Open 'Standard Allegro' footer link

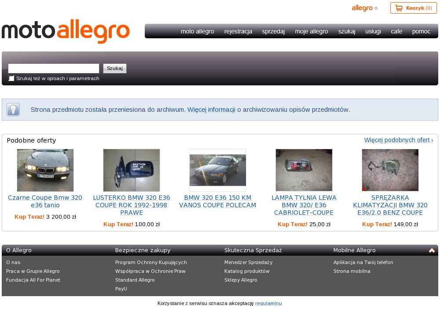135,280
